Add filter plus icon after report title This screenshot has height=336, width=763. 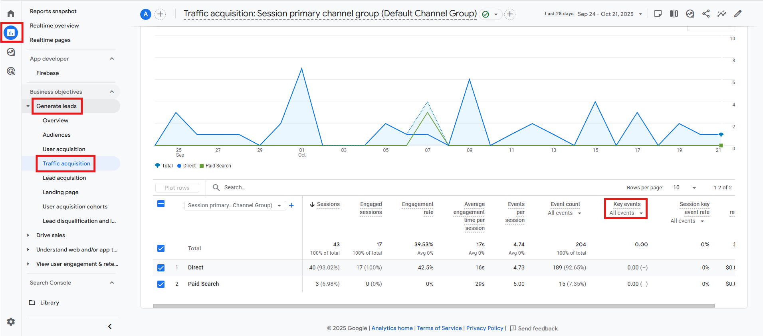click(510, 14)
